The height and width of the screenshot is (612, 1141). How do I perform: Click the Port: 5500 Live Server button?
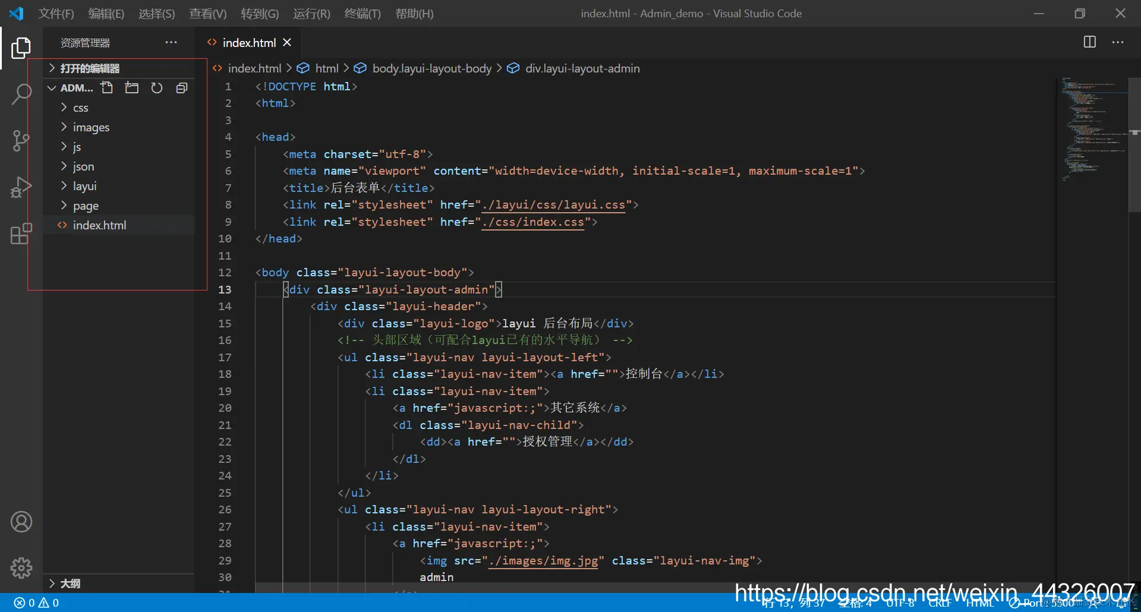[x=1041, y=602]
